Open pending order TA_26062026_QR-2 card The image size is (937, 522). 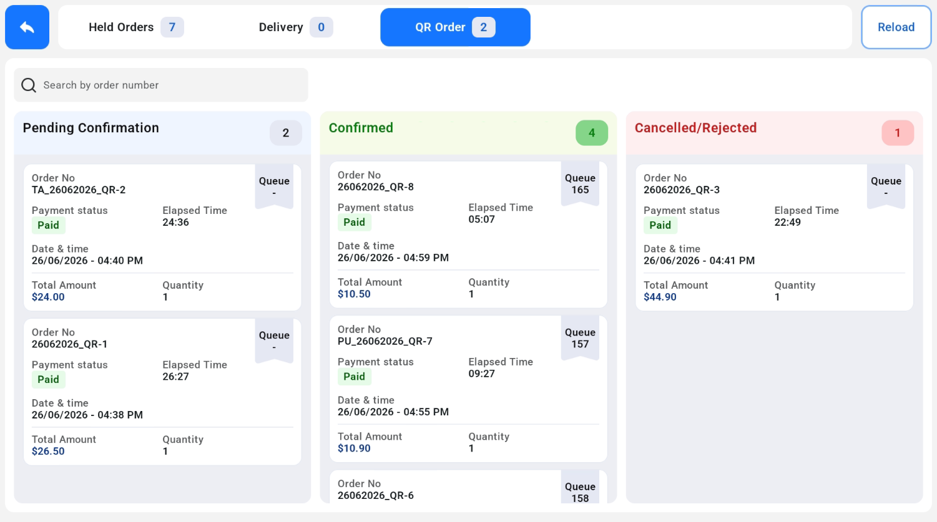[162, 238]
